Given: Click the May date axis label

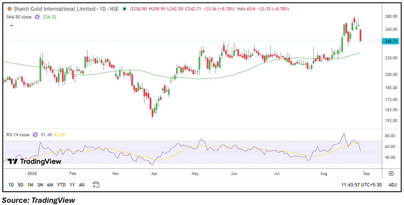Looking at the screenshot, I should [x=196, y=174].
